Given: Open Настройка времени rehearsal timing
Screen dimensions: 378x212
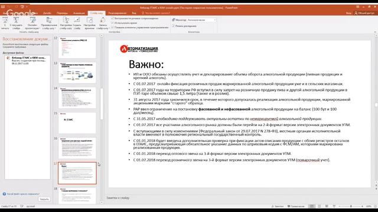Looking at the screenshot, I should coord(89,24).
